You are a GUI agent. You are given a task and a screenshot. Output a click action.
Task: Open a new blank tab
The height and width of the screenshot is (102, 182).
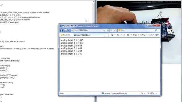tap(106, 35)
